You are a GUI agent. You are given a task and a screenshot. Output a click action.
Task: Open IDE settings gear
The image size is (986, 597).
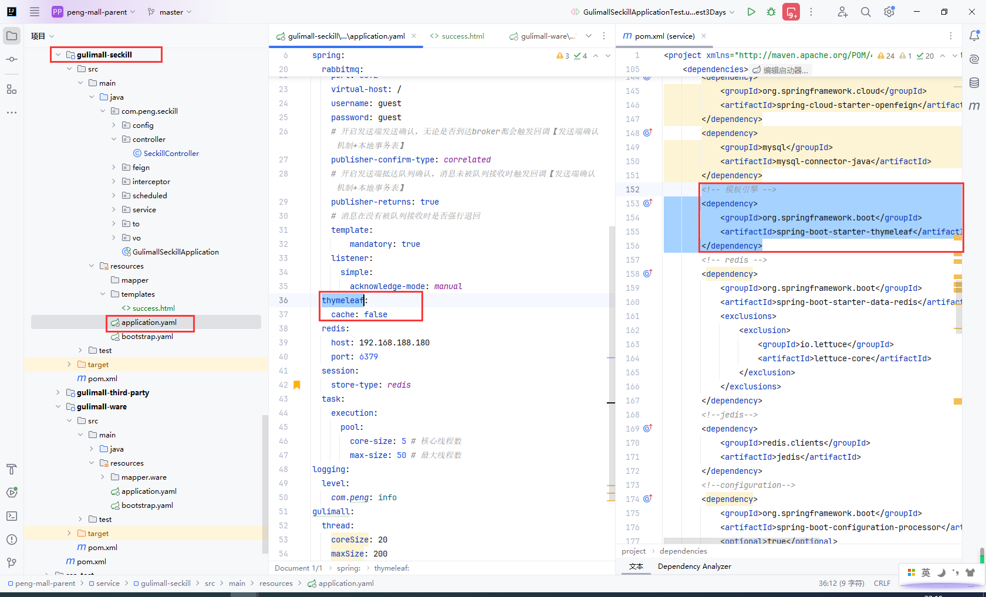coord(889,12)
